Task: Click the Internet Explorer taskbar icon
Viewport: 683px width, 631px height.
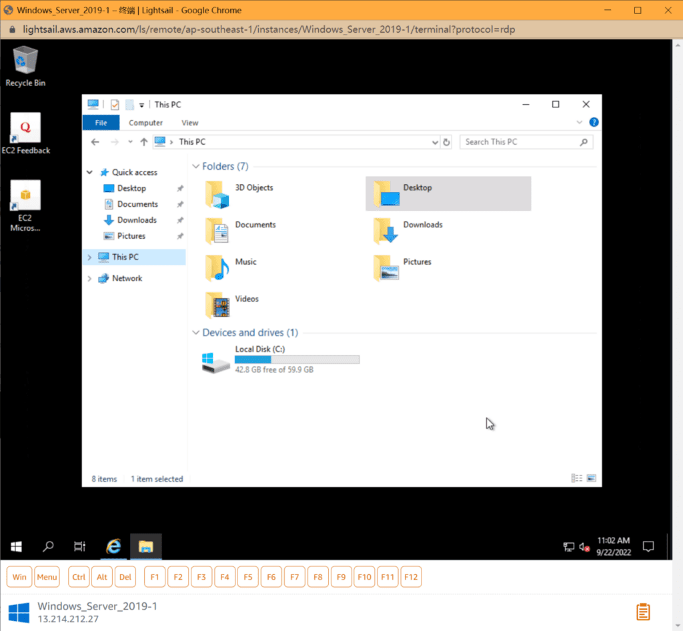Action: pyautogui.click(x=114, y=546)
